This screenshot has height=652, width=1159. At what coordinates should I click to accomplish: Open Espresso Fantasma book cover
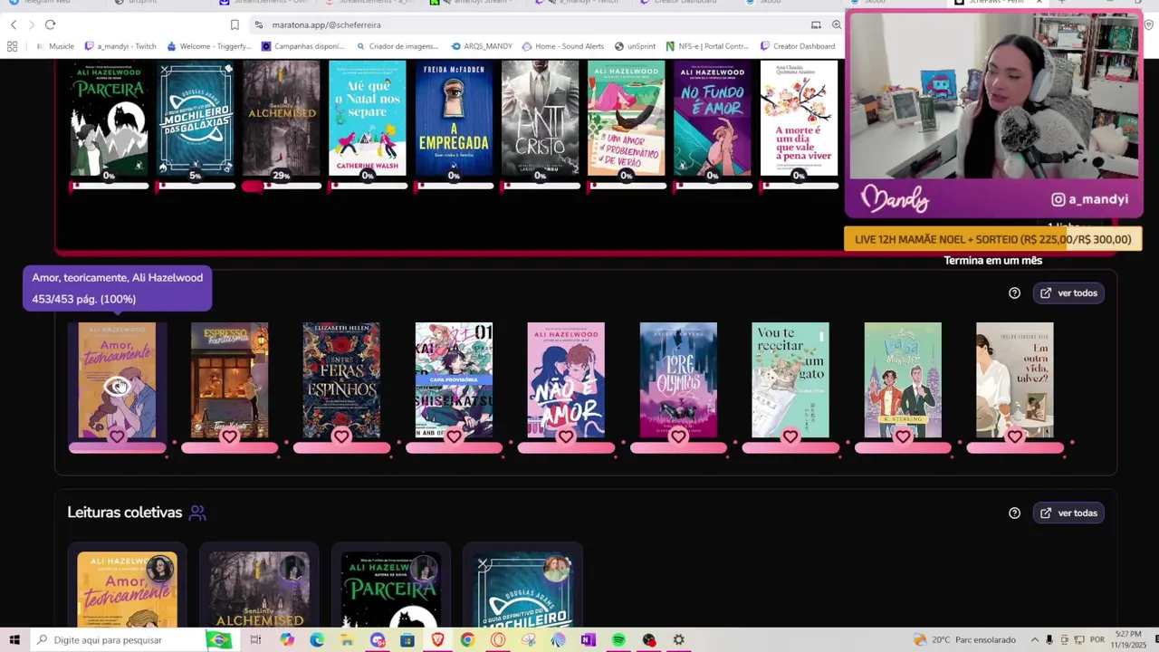coord(229,379)
